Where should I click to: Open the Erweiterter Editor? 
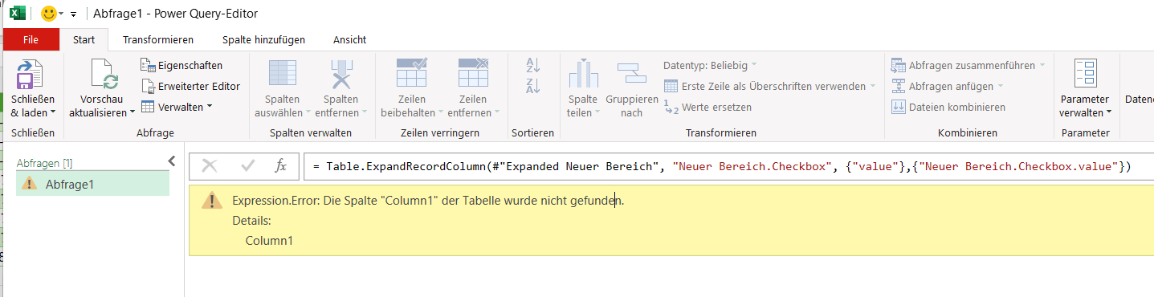190,86
